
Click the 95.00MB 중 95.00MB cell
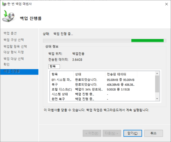pyautogui.click(x=121, y=80)
